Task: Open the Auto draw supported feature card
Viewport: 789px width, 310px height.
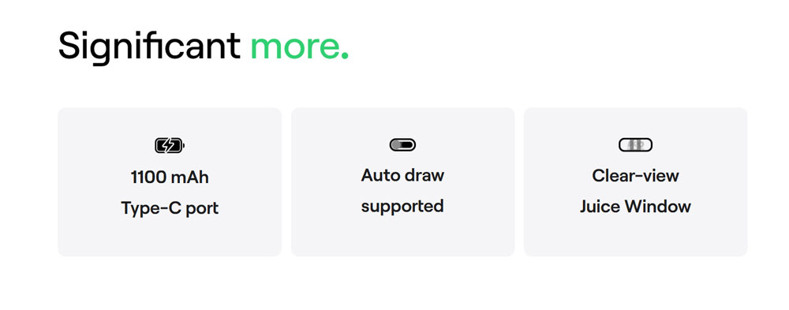Action: 402,181
